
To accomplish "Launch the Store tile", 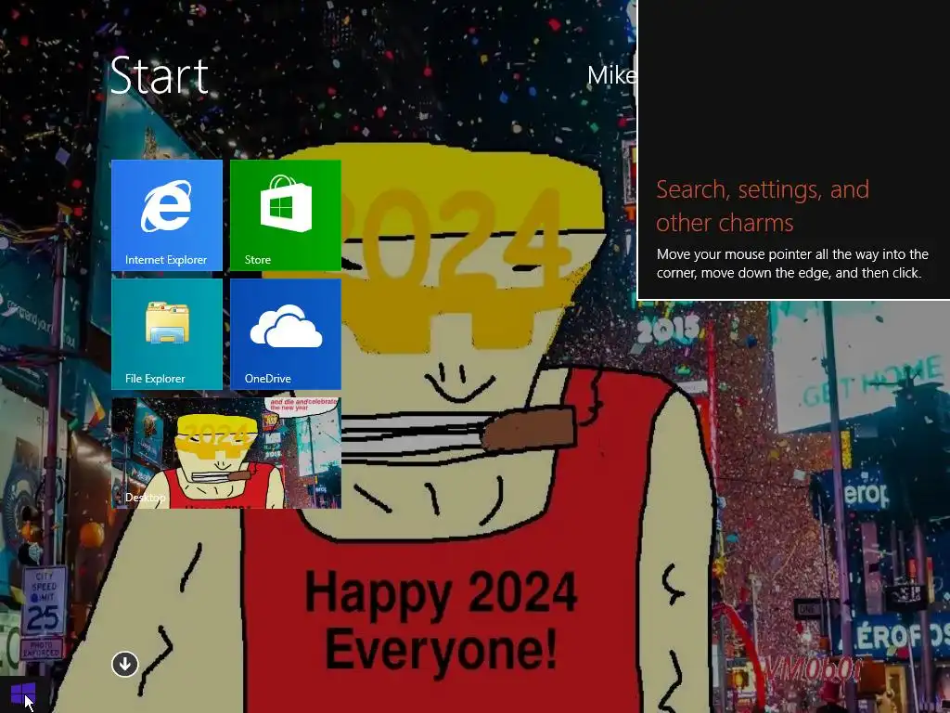I will [x=286, y=215].
